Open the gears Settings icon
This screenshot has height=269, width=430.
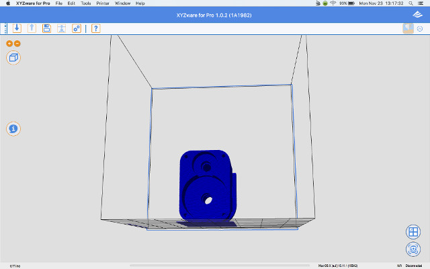77,28
